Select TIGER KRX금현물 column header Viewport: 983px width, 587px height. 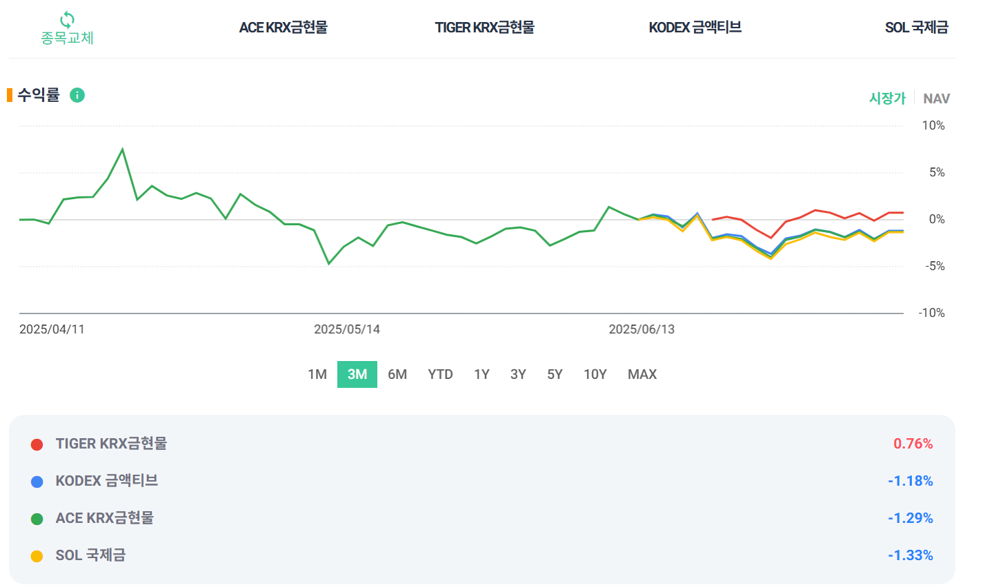tap(484, 28)
